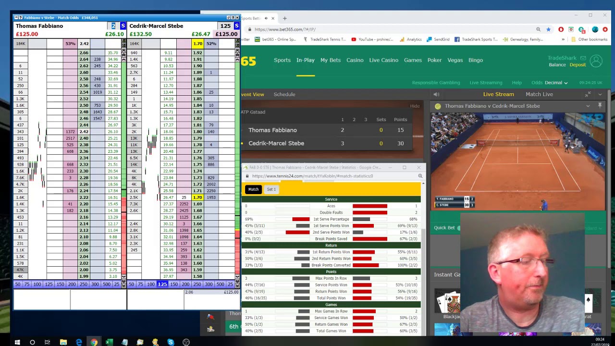Open the Casino section
The height and width of the screenshot is (346, 615).
coord(355,60)
